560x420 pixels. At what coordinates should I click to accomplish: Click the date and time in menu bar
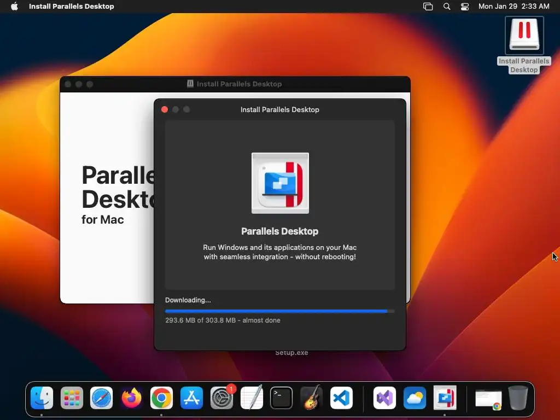[x=514, y=7]
